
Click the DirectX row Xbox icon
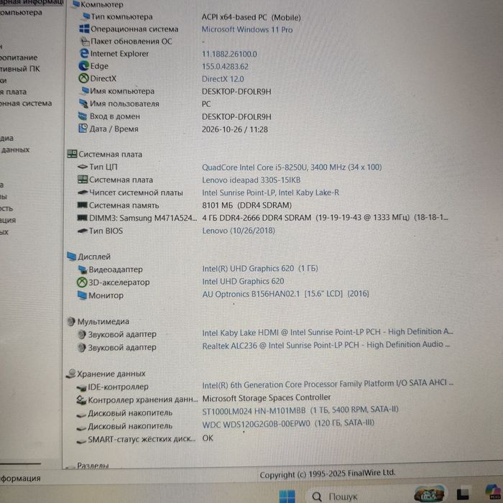tap(84, 78)
